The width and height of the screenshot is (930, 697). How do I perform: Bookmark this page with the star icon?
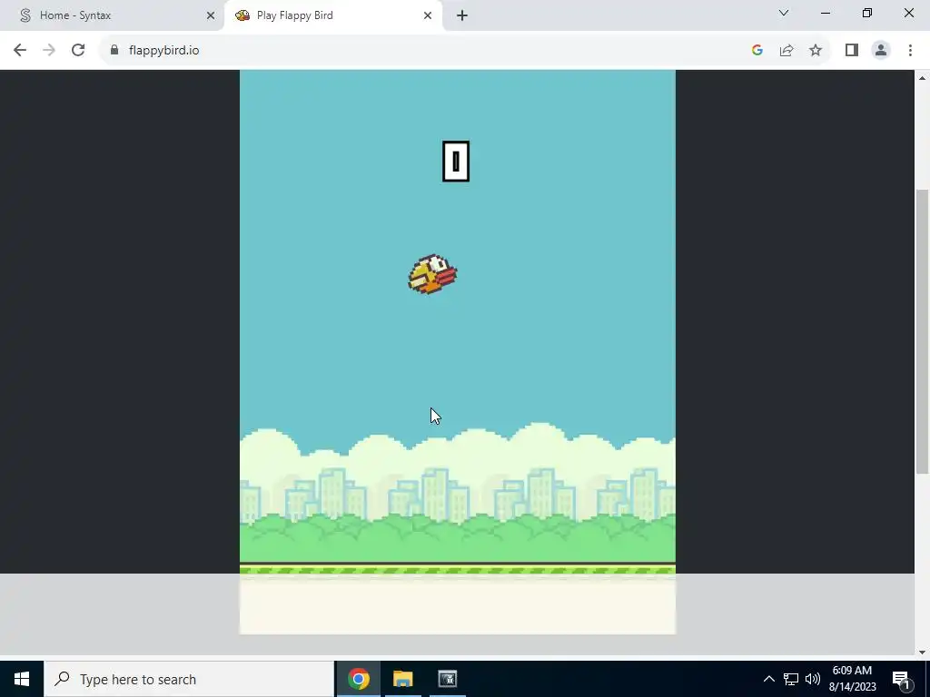(816, 51)
